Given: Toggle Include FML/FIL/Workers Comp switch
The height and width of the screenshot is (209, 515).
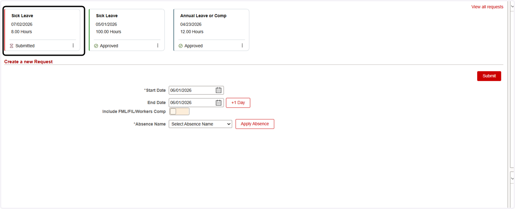Looking at the screenshot, I should click(x=179, y=111).
